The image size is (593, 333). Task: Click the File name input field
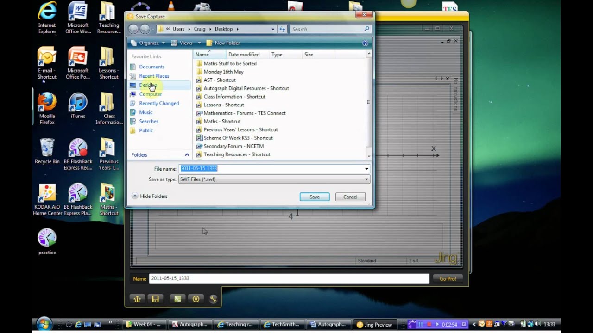coord(271,169)
